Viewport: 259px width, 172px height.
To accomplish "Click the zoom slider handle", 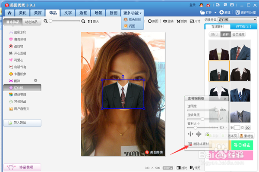I will pyautogui.click(x=51, y=21).
